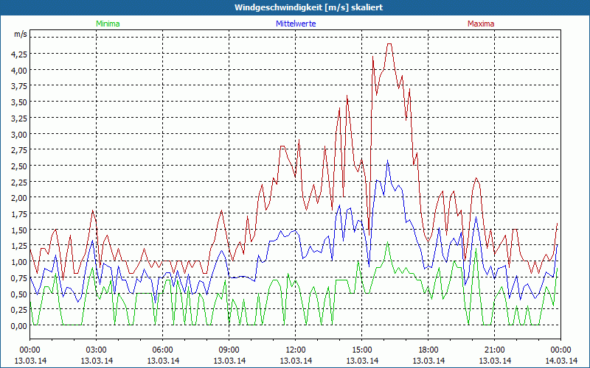The height and width of the screenshot is (368, 590).
Task: Click the date 13.03.14 under 12:00
Action: click(x=296, y=361)
